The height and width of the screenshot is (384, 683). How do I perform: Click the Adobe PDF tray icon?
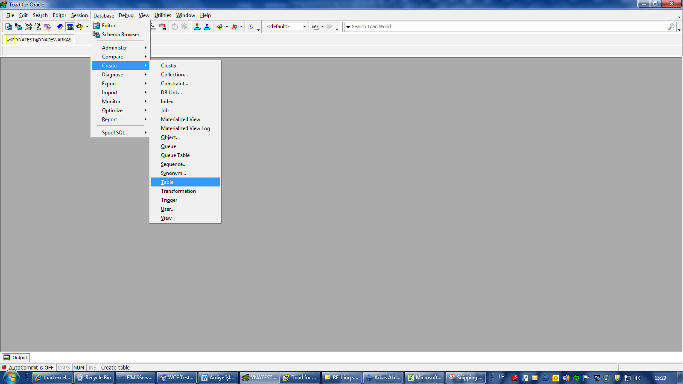(x=515, y=378)
